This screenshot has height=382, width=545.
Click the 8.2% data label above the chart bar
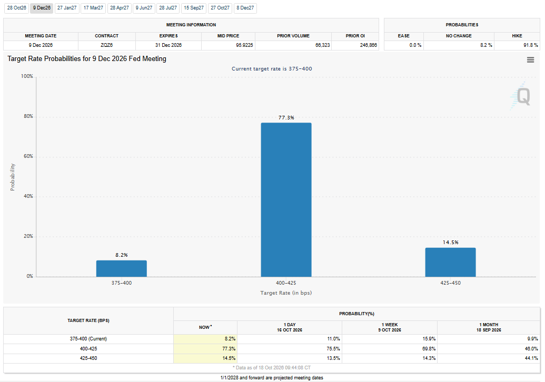click(122, 255)
